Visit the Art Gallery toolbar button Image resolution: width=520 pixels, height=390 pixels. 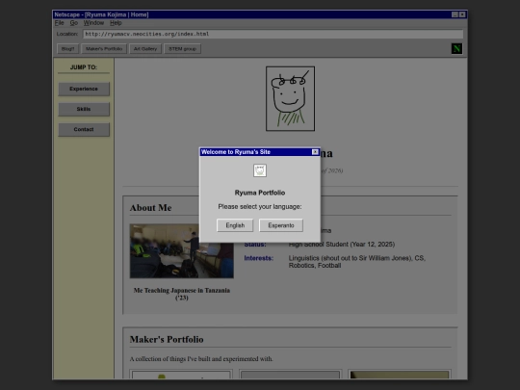tap(145, 49)
